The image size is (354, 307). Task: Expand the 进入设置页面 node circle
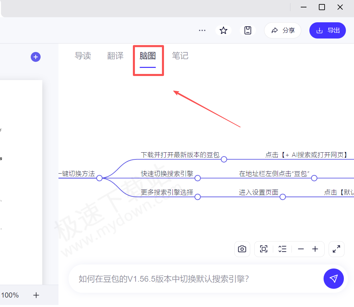pyautogui.click(x=283, y=196)
